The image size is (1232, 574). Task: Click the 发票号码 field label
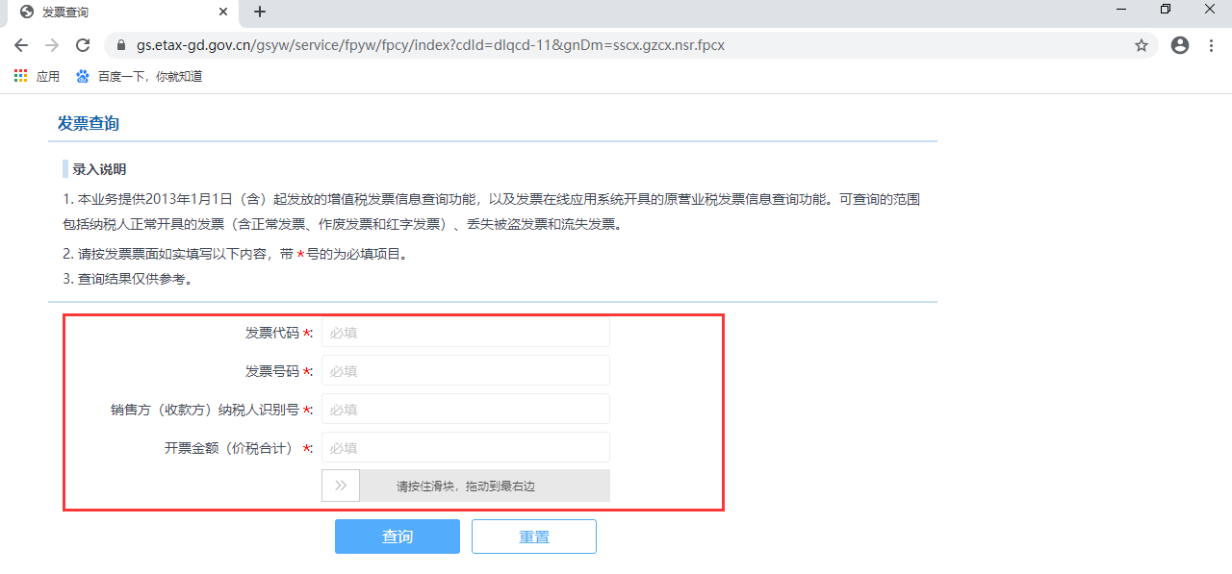click(279, 371)
